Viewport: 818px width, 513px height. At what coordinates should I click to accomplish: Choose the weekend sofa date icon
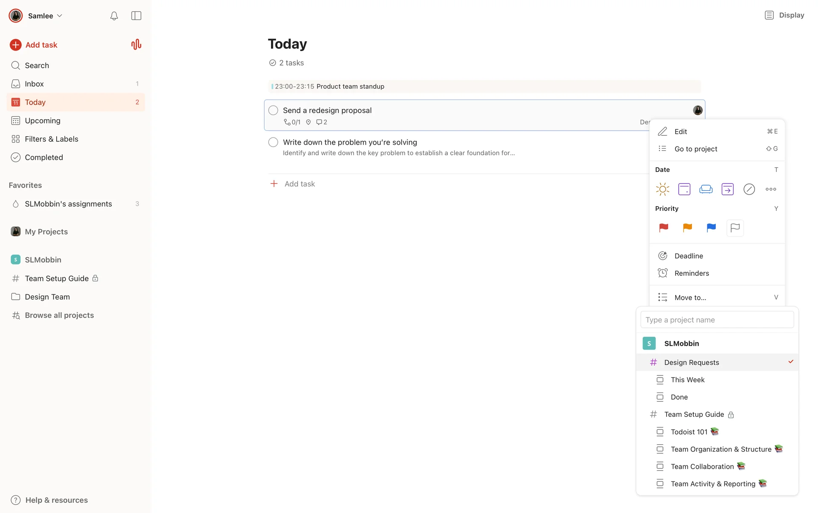(706, 189)
